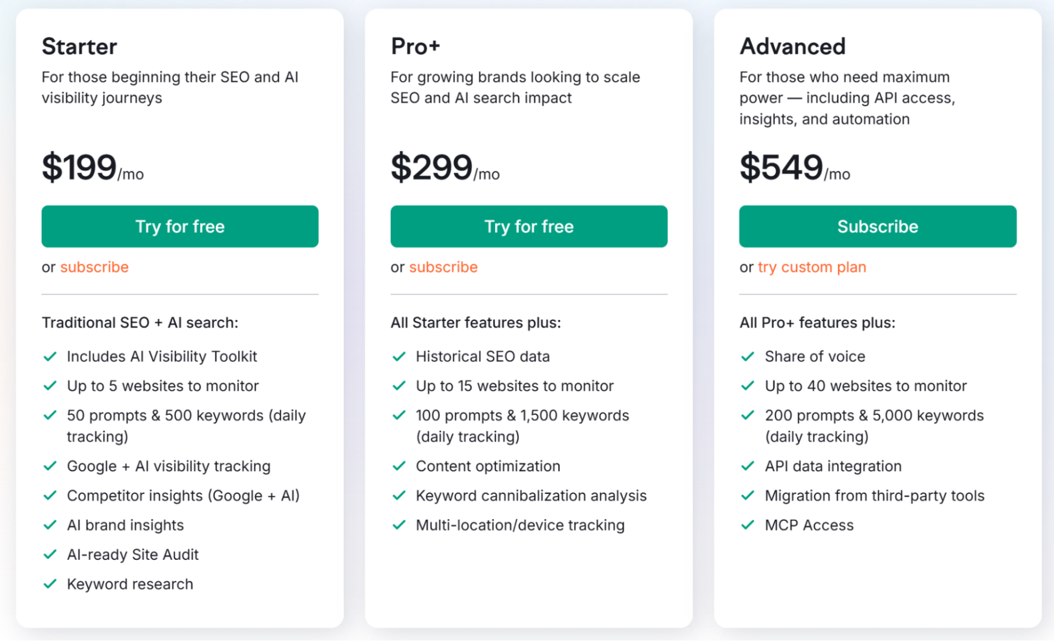Click the checkmark beside Content optimization
The width and height of the screenshot is (1054, 641).
[x=399, y=466]
